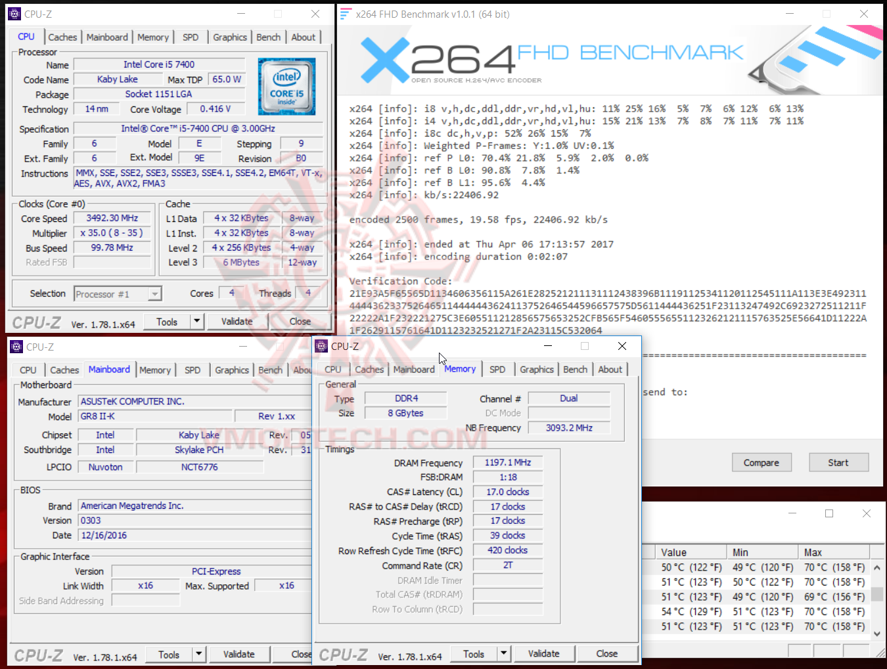Image resolution: width=887 pixels, height=669 pixels.
Task: Click the Tools button in the Mainboard CPU-Z window
Action: [x=169, y=655]
